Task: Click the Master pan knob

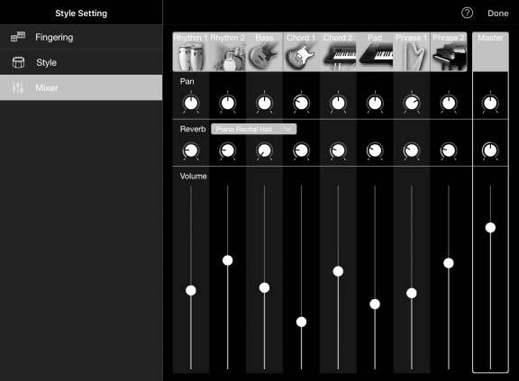Action: click(x=490, y=103)
